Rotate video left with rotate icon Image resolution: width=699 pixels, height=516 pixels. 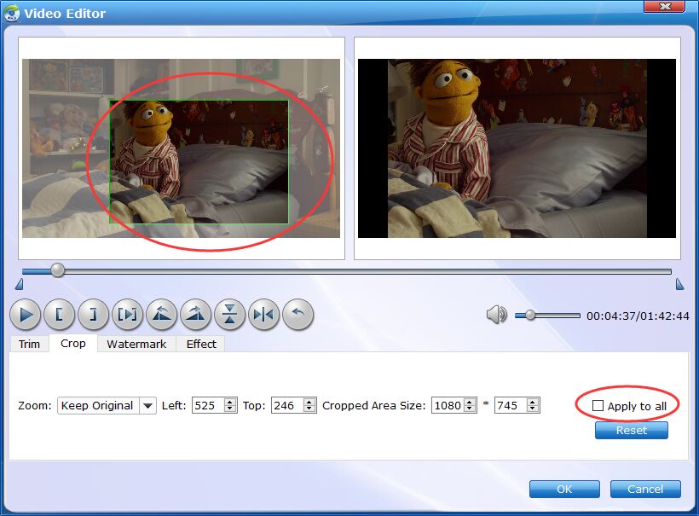pyautogui.click(x=161, y=315)
